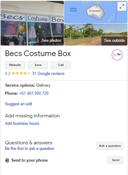The width and height of the screenshot is (128, 175).
Task: Open the storefront photo See photos
Action: (x=32, y=23)
